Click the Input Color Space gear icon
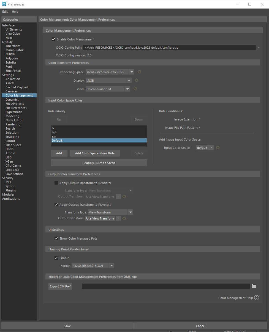 (218, 147)
